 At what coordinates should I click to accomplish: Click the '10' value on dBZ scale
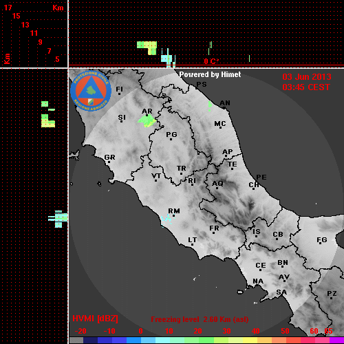169,331
